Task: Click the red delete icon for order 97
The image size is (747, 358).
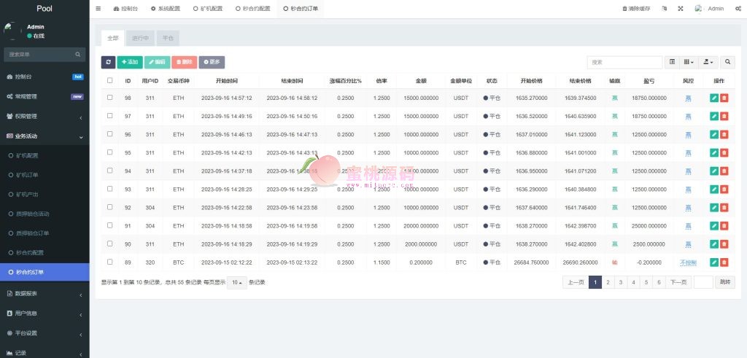Action: (x=724, y=117)
